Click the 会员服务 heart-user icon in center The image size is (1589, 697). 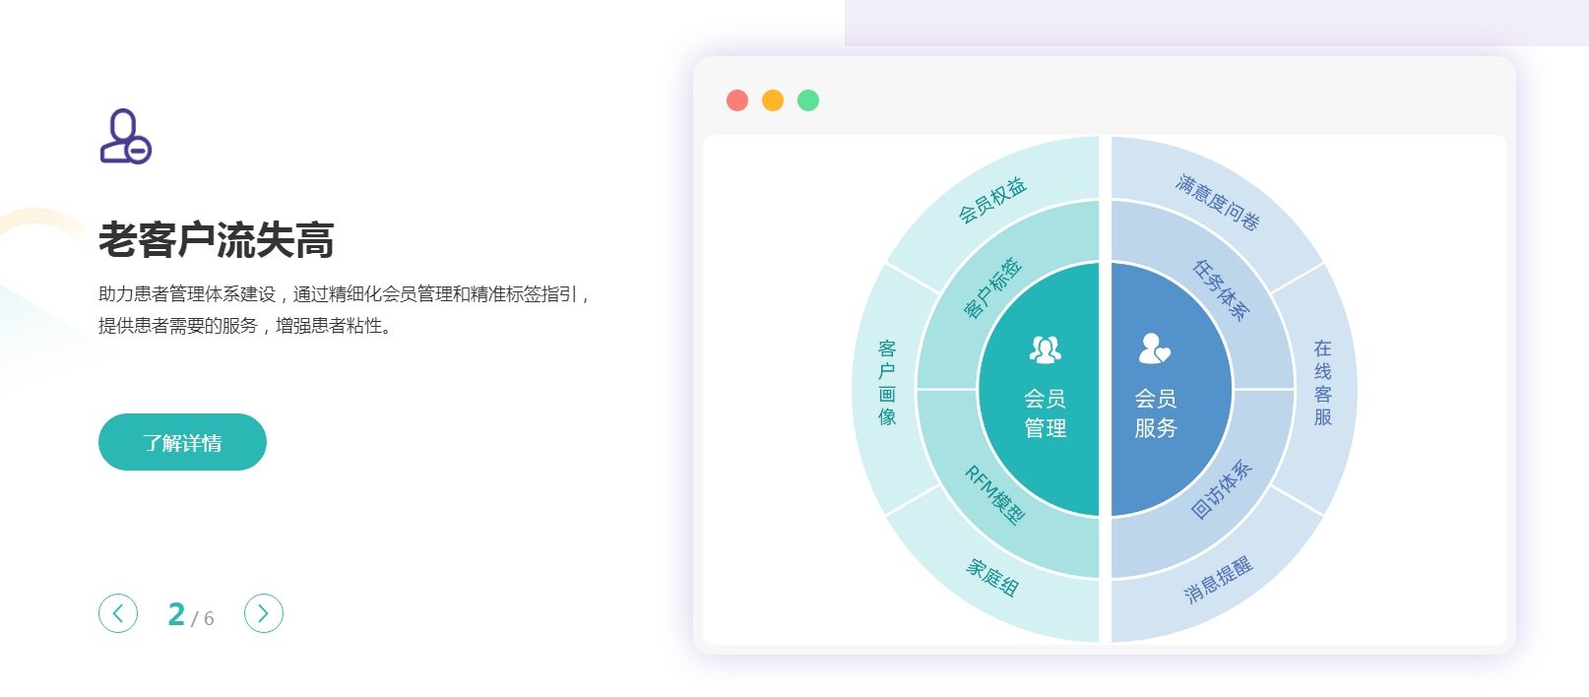pos(1155,348)
